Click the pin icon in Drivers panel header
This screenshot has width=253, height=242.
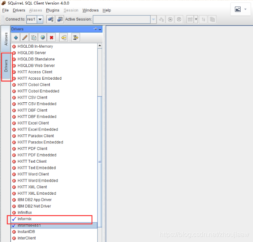(x=95, y=29)
